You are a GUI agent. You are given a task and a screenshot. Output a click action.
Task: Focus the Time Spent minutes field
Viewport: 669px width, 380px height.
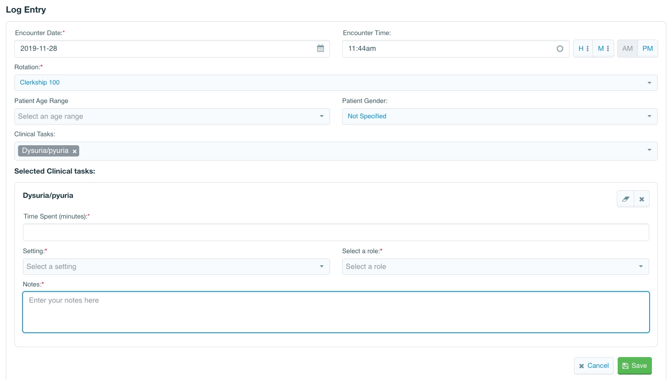(x=335, y=232)
